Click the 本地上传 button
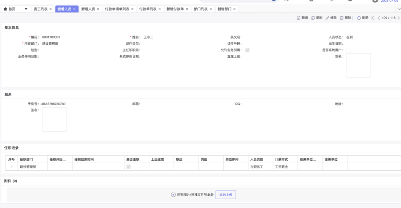Viewport: 401px width, 208px height. 226,195
